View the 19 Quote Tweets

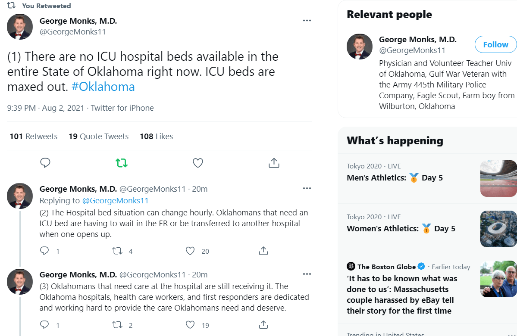pyautogui.click(x=98, y=136)
